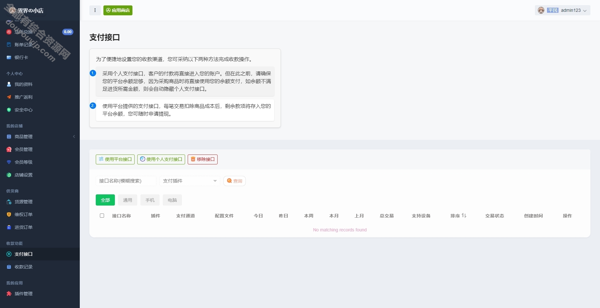Click the 配置文件 column header
600x308 pixels.
pyautogui.click(x=224, y=216)
